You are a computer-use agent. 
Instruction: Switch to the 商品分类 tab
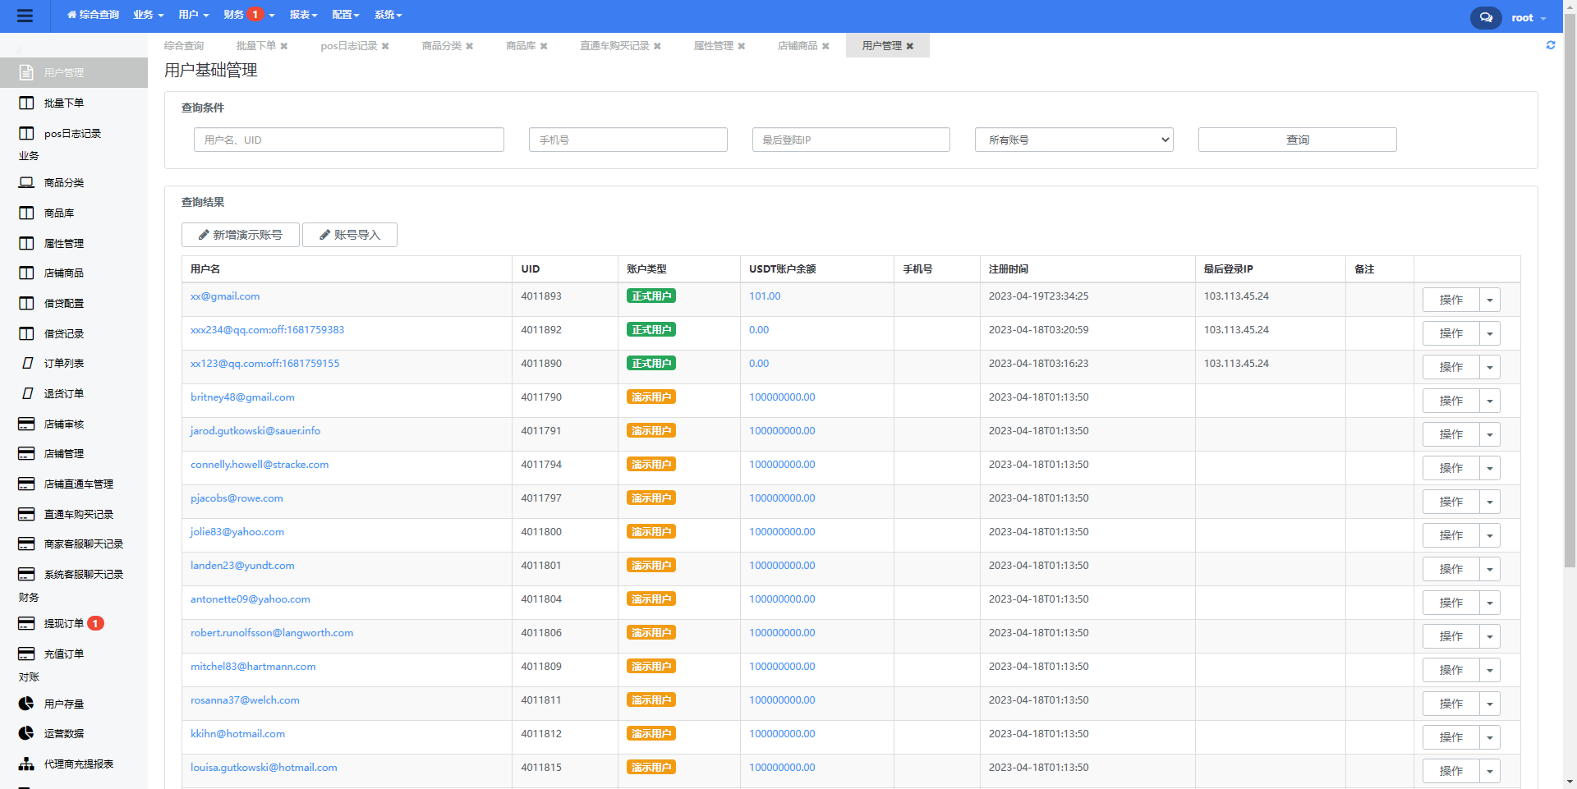442,46
